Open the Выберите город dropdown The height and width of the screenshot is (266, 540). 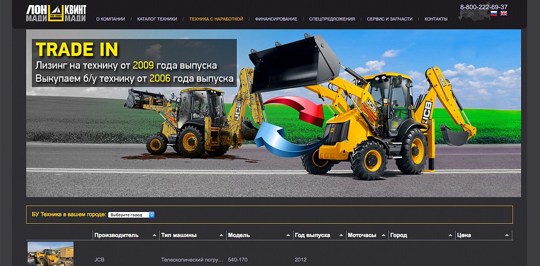click(131, 215)
